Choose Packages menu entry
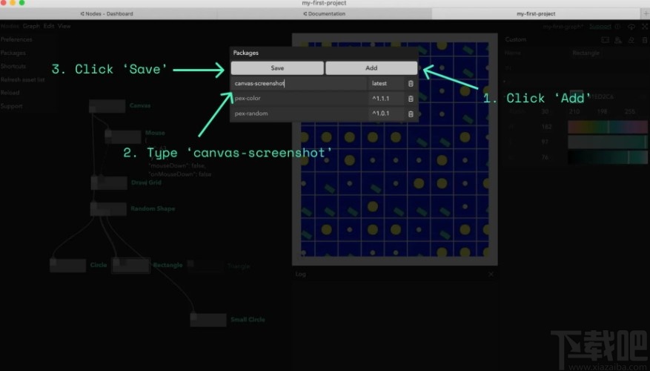650x371 pixels. pos(13,53)
